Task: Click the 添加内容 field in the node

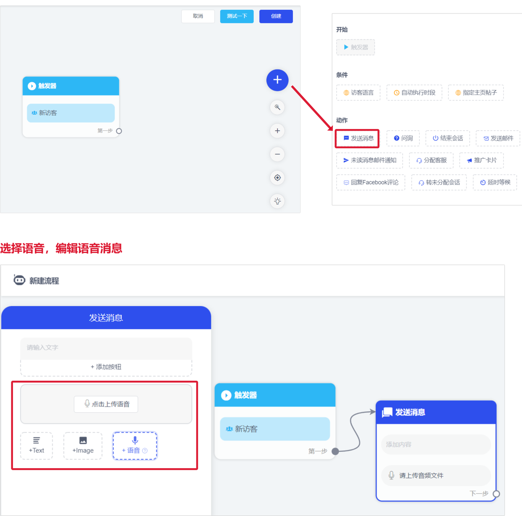Action: click(x=436, y=445)
